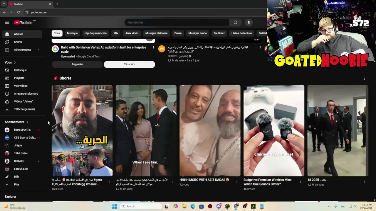Select the Hip-hop marocain filter chip
The image size is (376, 211).
pos(95,33)
